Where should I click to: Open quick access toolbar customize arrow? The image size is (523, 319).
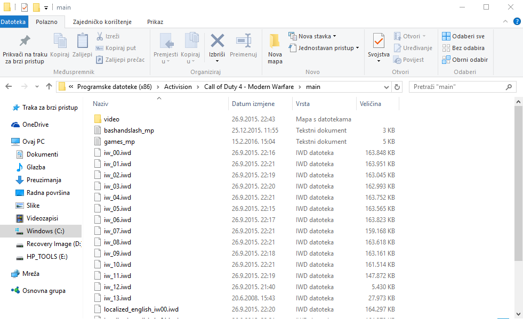(46, 7)
